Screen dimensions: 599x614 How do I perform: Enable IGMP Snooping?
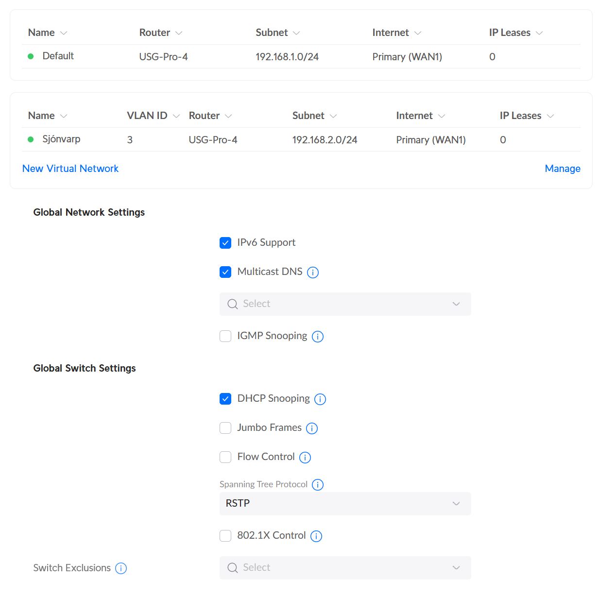click(225, 336)
